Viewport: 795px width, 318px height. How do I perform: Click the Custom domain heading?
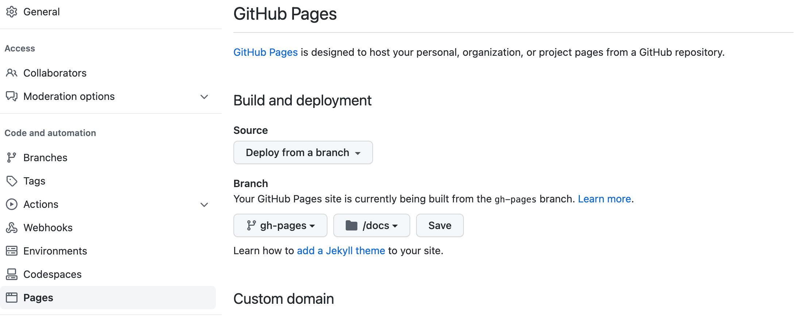coord(283,299)
